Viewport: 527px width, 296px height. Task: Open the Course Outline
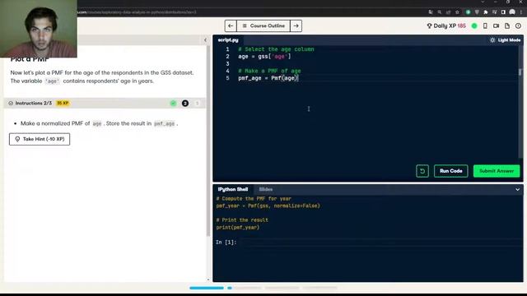tap(263, 25)
